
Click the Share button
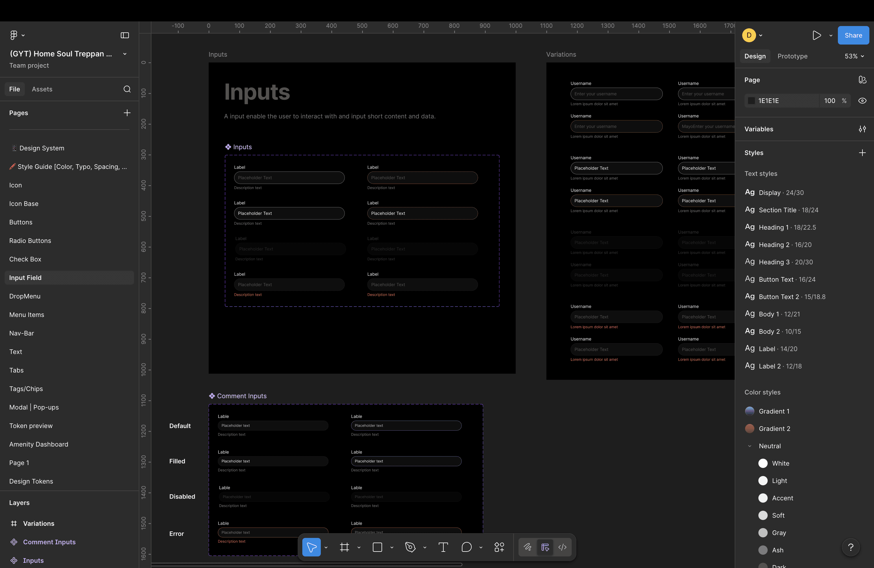pos(853,35)
